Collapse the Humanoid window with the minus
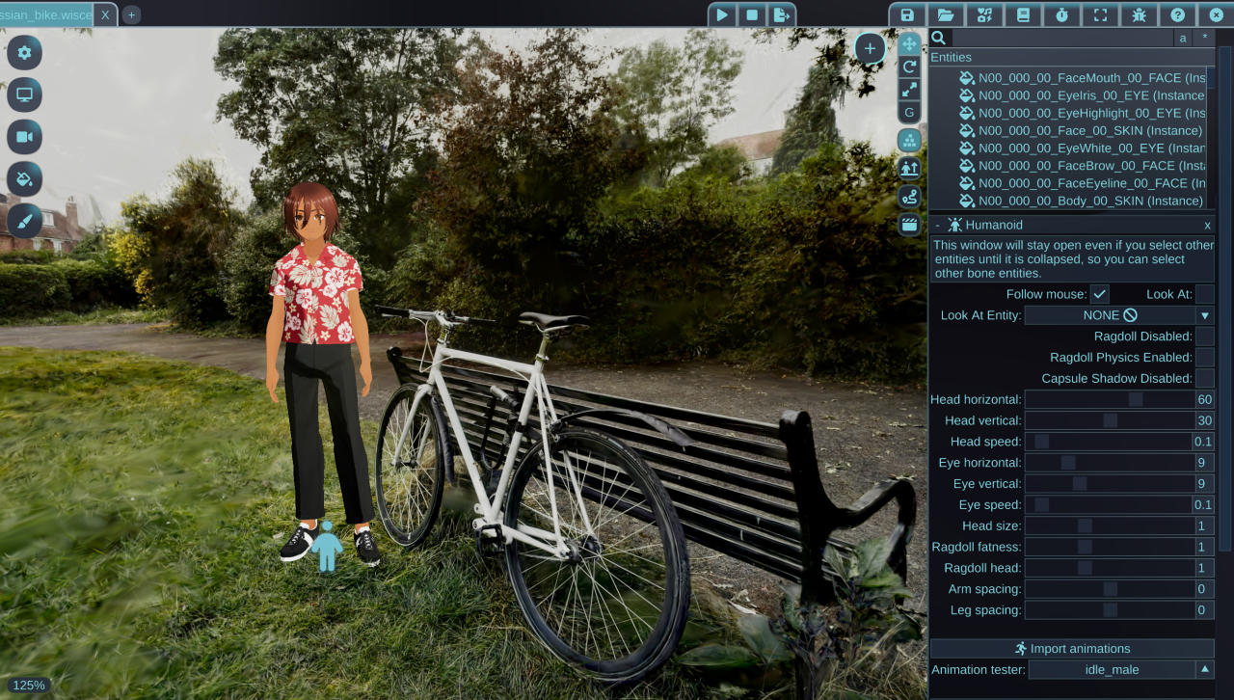1234x700 pixels. (937, 225)
